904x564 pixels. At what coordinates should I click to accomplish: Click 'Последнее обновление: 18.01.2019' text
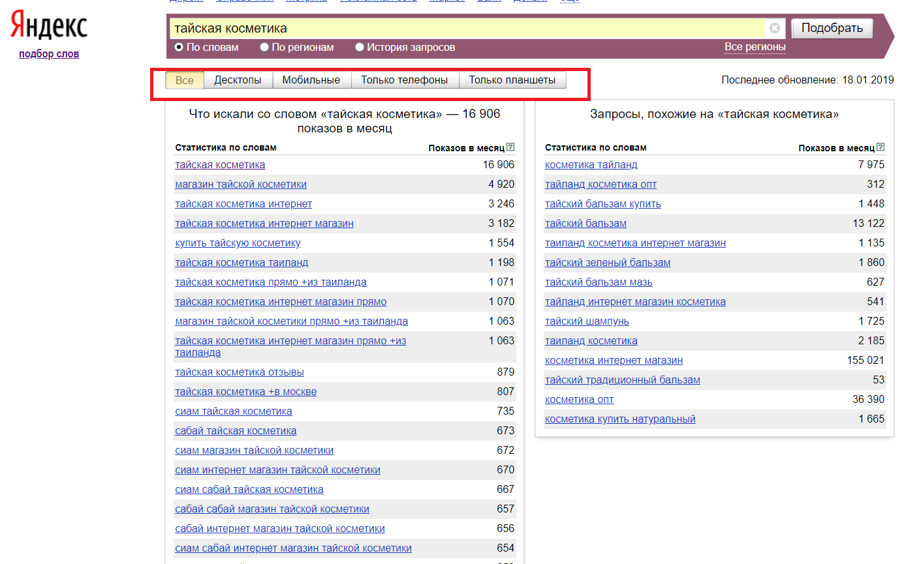807,80
